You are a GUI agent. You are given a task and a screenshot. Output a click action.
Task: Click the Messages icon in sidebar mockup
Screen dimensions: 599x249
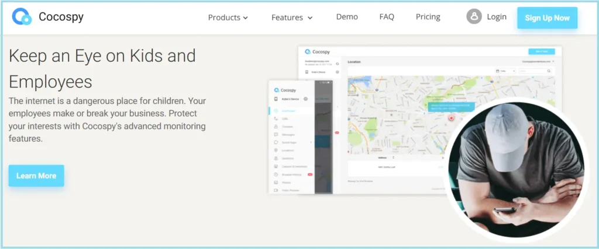[276, 134]
